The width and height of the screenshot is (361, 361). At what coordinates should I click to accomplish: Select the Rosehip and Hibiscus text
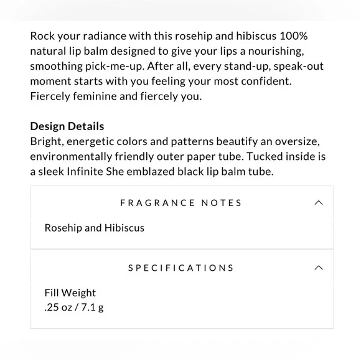coord(95,228)
